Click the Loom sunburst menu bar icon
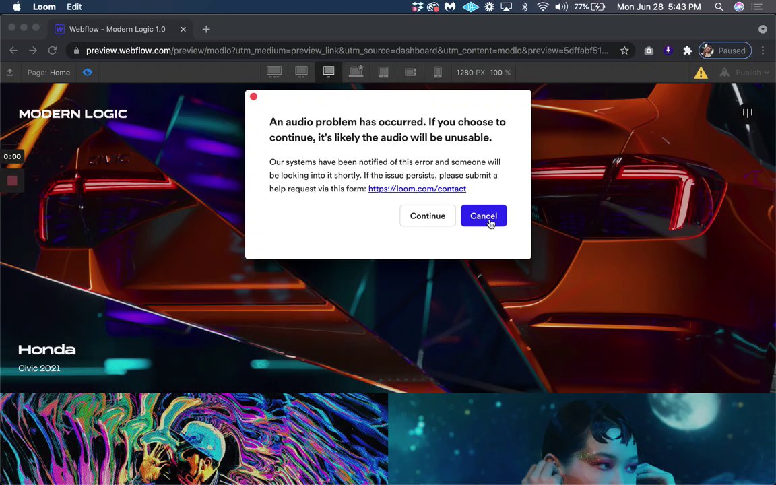This screenshot has height=485, width=776. [489, 7]
